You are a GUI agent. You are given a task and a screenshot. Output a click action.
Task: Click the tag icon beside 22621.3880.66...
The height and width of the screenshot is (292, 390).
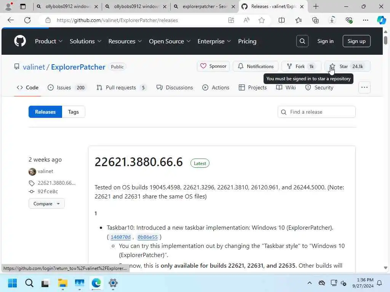32,183
